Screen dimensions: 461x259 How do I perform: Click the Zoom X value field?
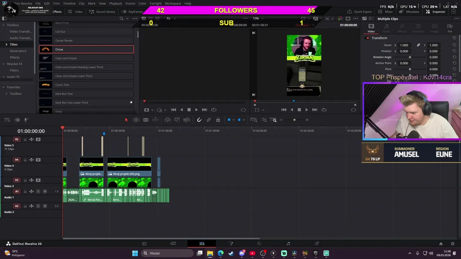click(404, 45)
